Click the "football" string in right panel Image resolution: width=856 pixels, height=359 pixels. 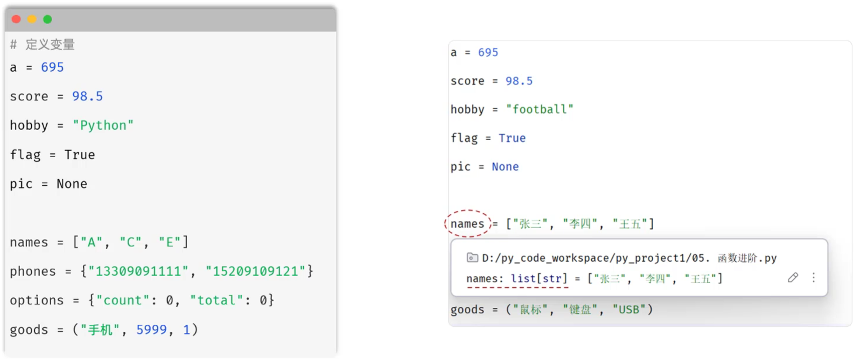coord(539,109)
